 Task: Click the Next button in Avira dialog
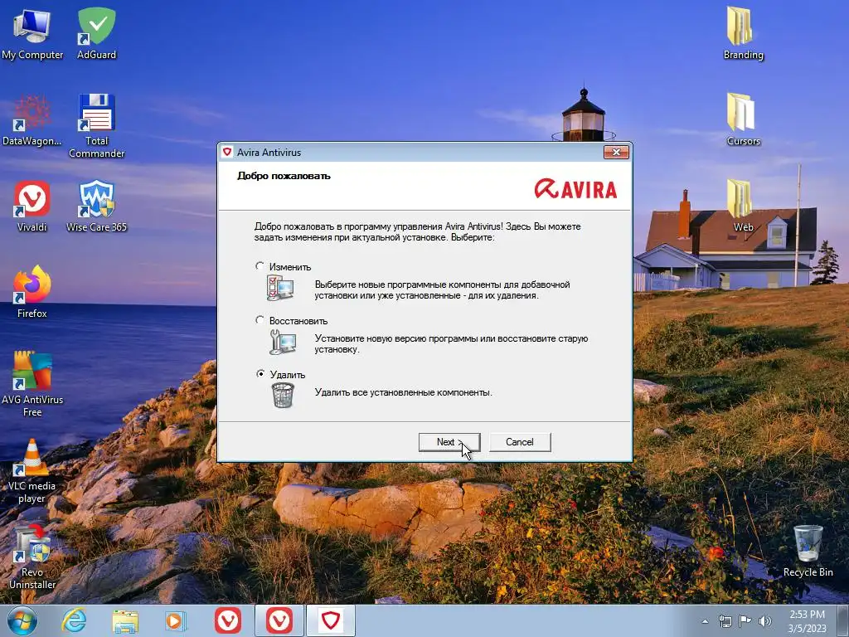coord(449,442)
